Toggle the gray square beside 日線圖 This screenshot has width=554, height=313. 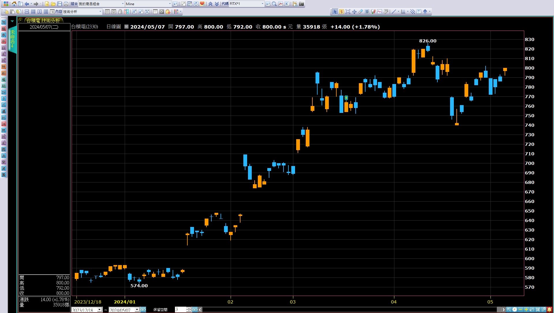pos(126,27)
